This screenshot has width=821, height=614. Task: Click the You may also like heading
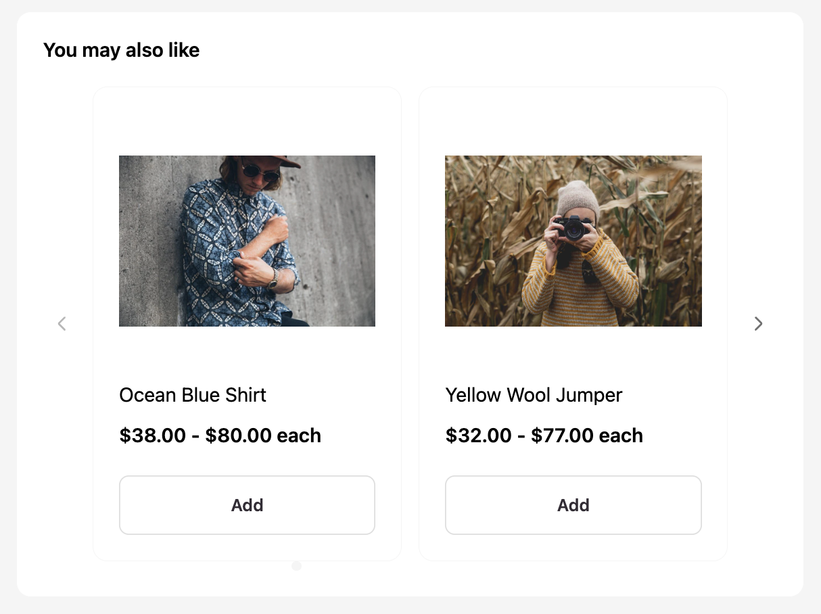coord(121,50)
